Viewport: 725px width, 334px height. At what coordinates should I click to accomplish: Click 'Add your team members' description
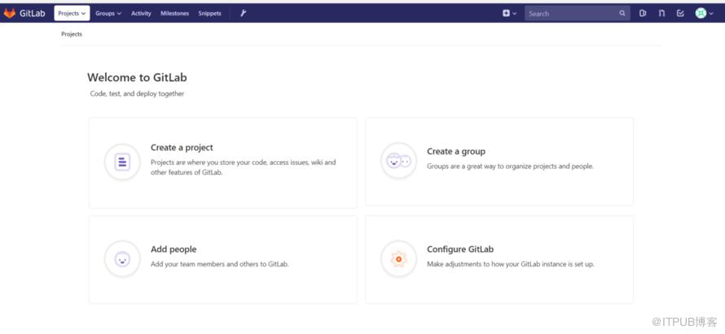pyautogui.click(x=220, y=264)
